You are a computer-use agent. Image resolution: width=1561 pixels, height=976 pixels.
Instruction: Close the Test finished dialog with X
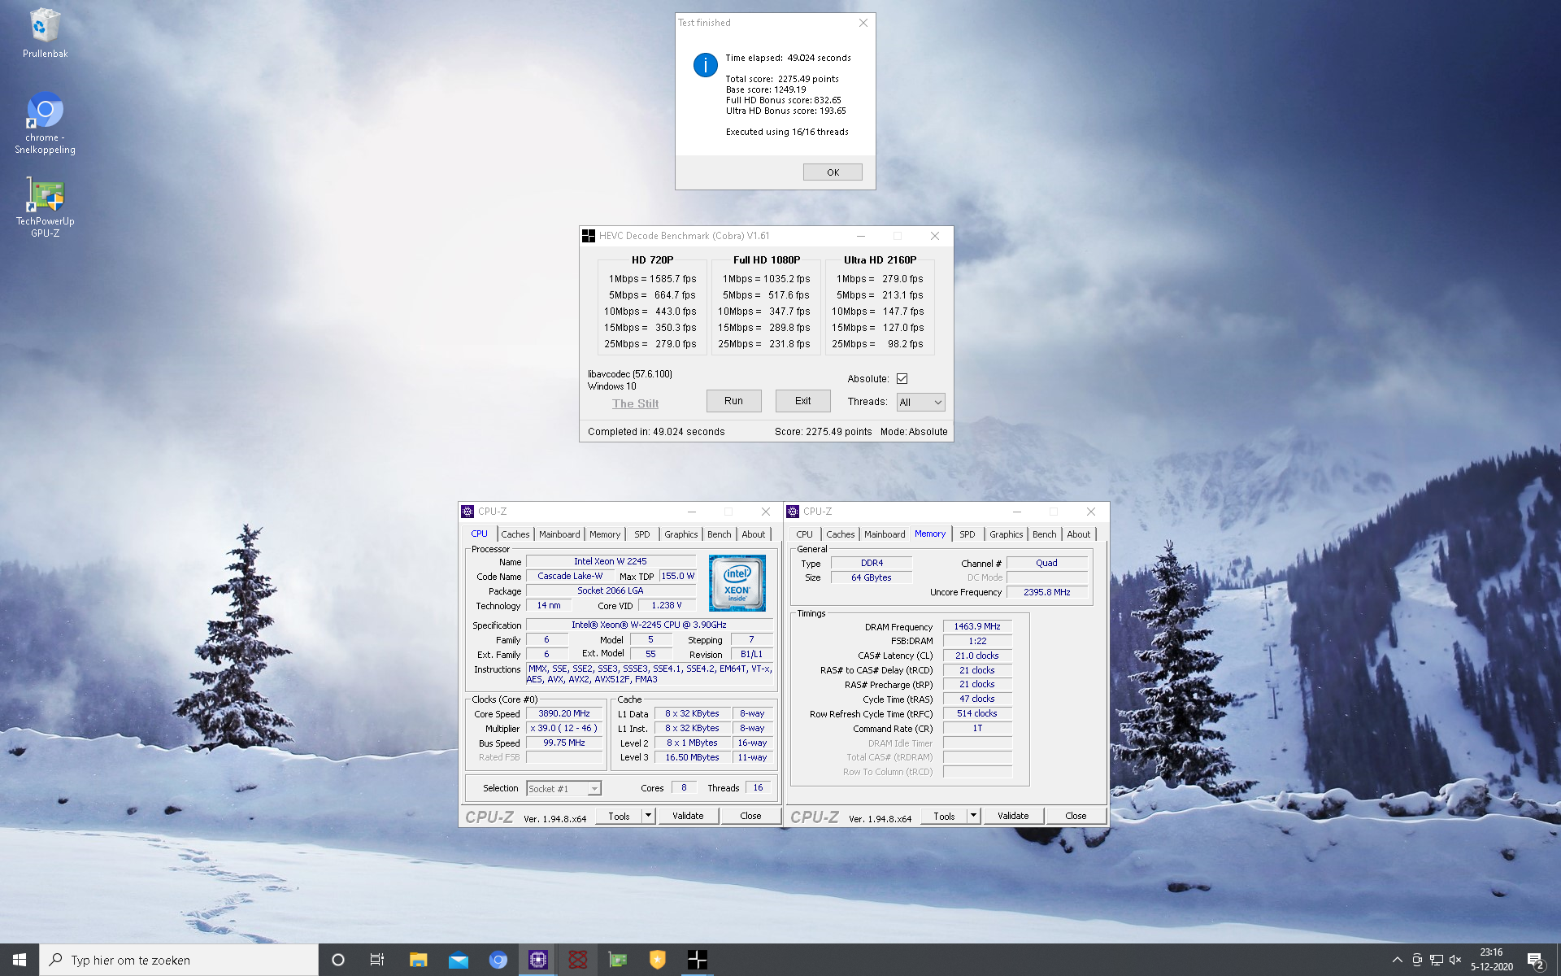click(x=863, y=23)
